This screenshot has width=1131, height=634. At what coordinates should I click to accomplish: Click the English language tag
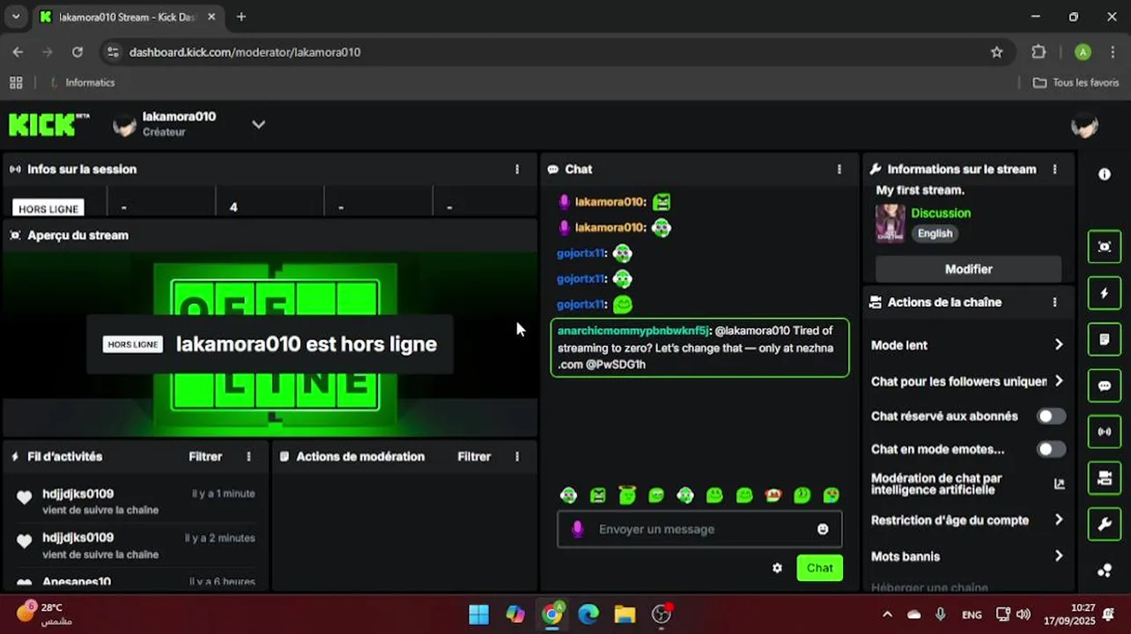coord(935,233)
